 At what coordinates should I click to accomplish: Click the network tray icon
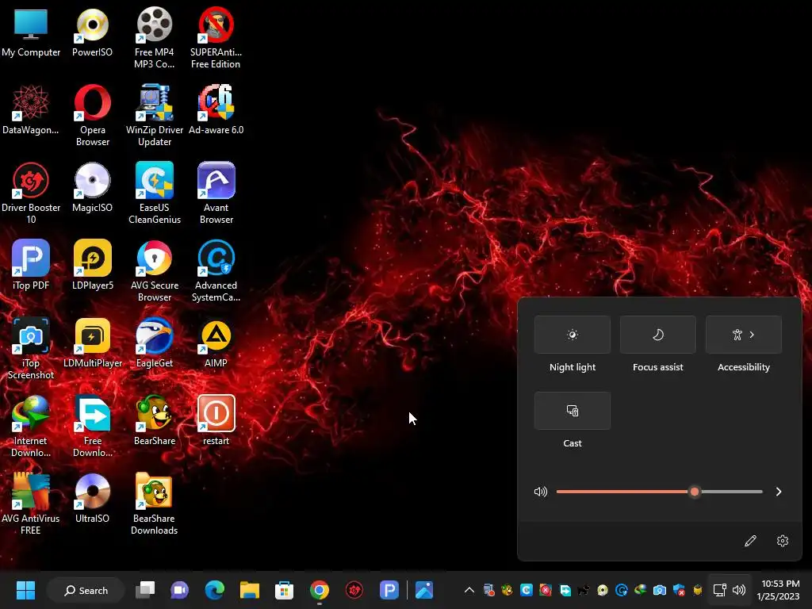[x=719, y=590]
